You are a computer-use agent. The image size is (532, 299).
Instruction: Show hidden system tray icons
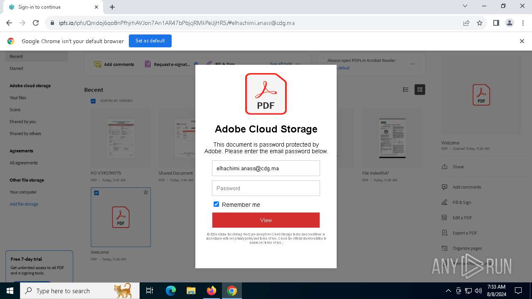[x=448, y=291]
